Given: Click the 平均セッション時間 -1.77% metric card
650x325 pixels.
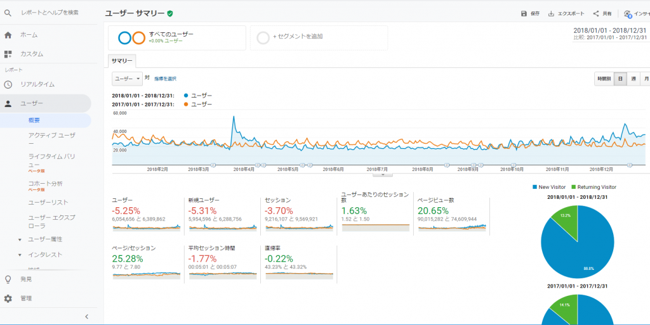Looking at the screenshot, I should [x=223, y=264].
